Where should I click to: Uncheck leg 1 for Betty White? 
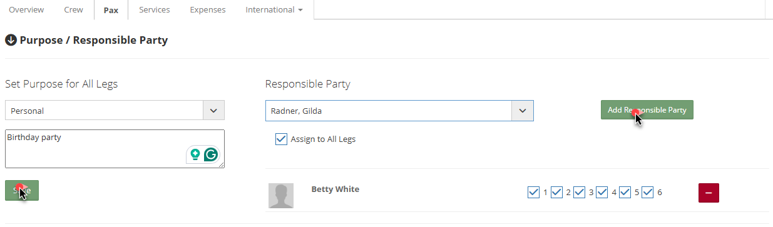point(534,192)
